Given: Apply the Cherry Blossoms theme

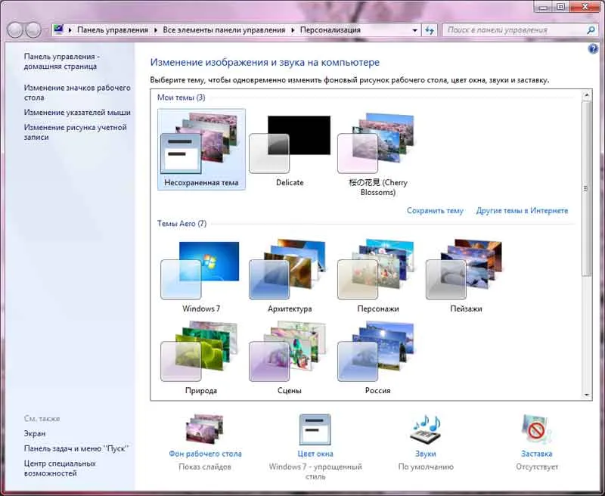Looking at the screenshot, I should (x=377, y=154).
